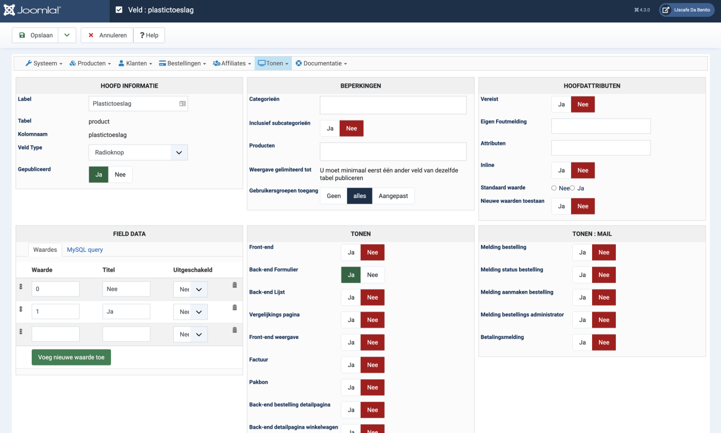Click the Annuleren button
721x433 pixels.
[107, 35]
